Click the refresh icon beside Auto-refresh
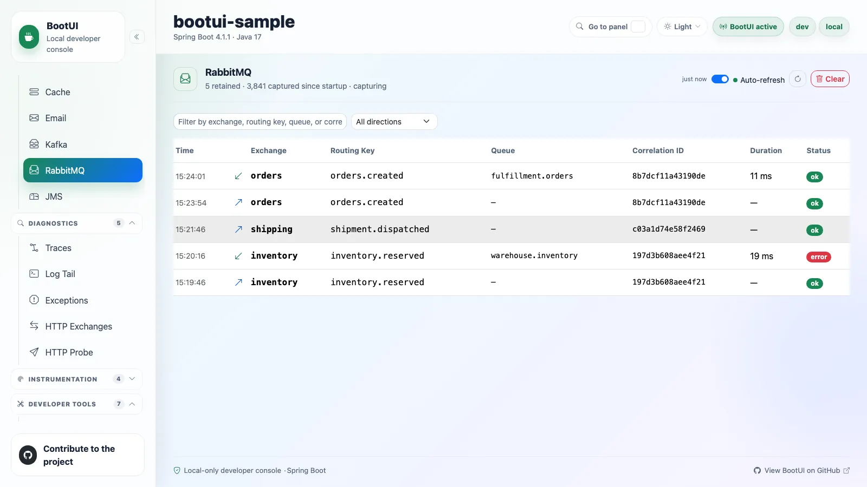 pos(798,79)
